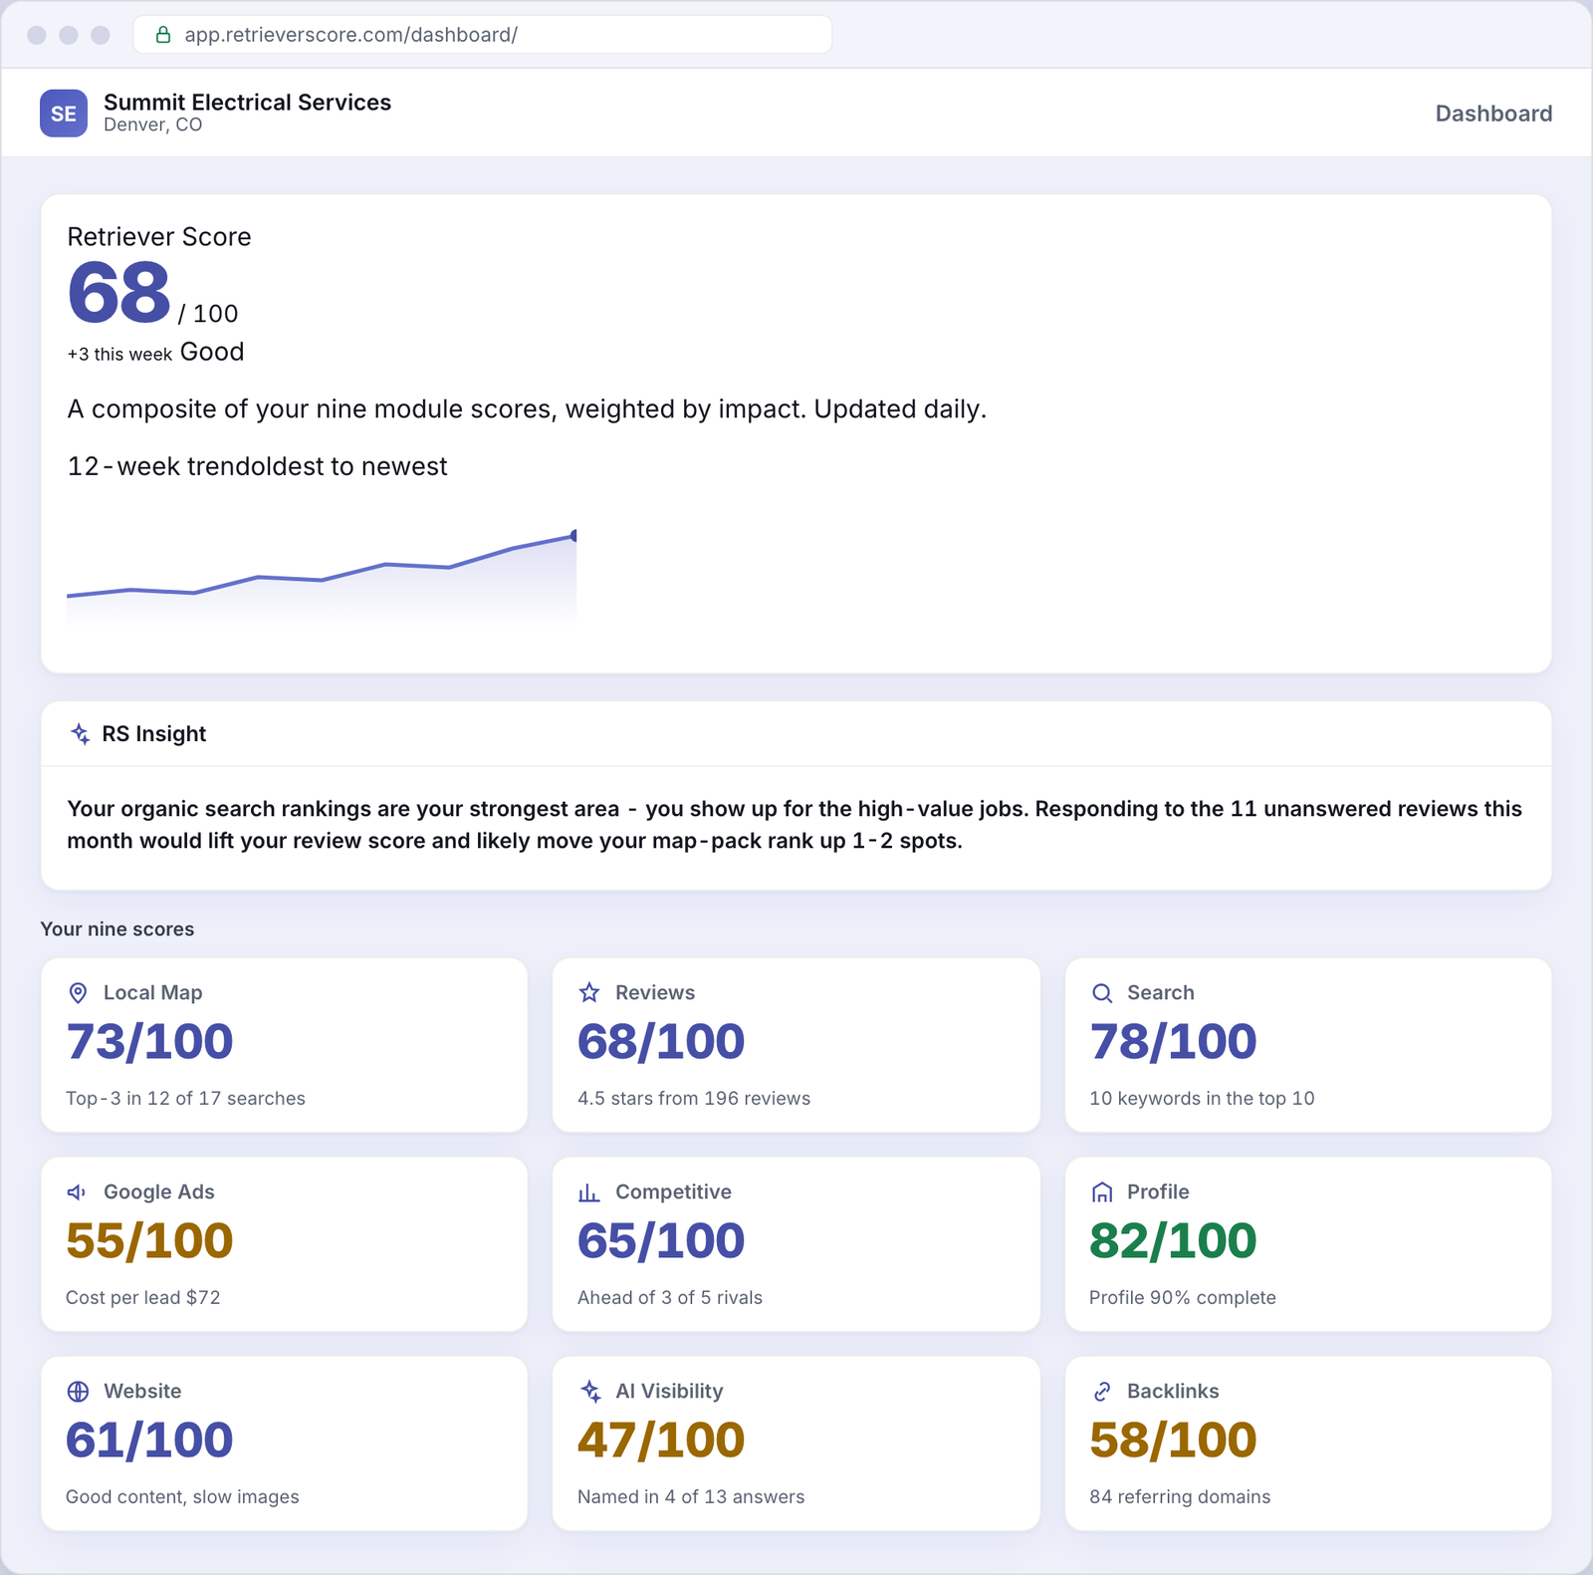Click the Denver, CO location text
The width and height of the screenshot is (1593, 1575).
152,126
